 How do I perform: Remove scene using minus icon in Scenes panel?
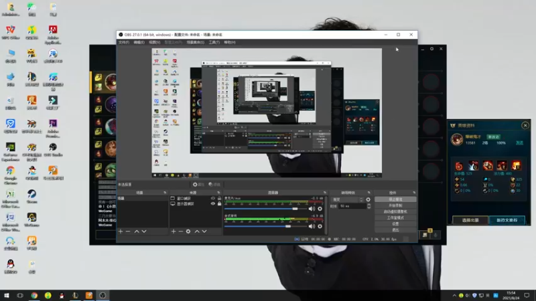tap(128, 231)
